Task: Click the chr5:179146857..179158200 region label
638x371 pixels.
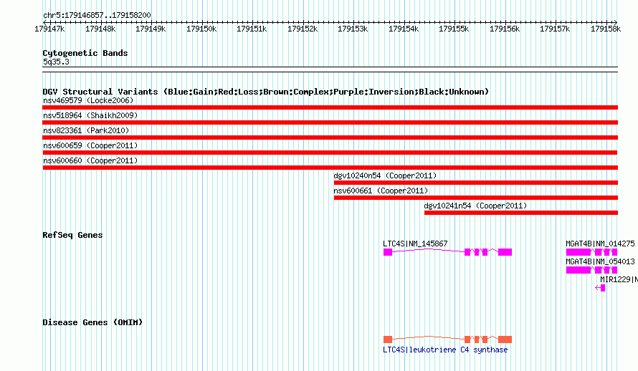Action: click(x=97, y=16)
